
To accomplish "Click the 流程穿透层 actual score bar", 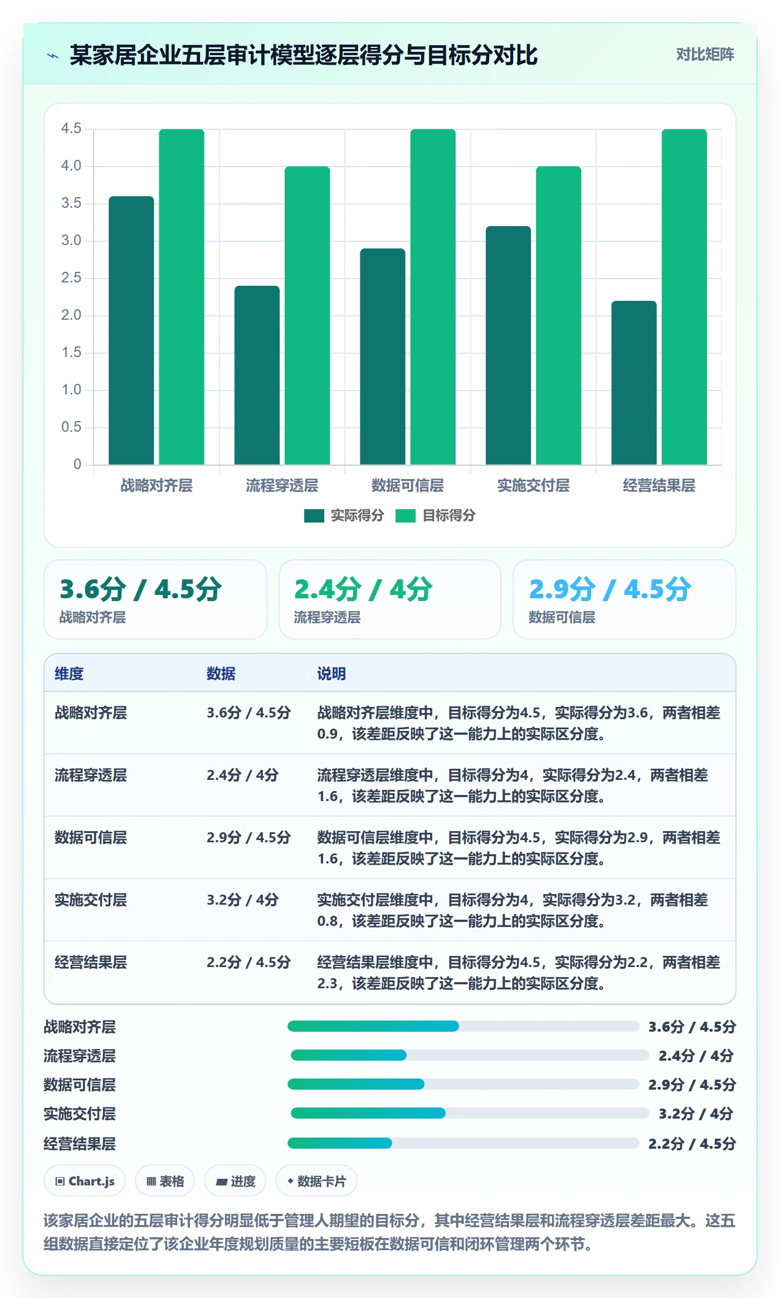I will pos(257,375).
